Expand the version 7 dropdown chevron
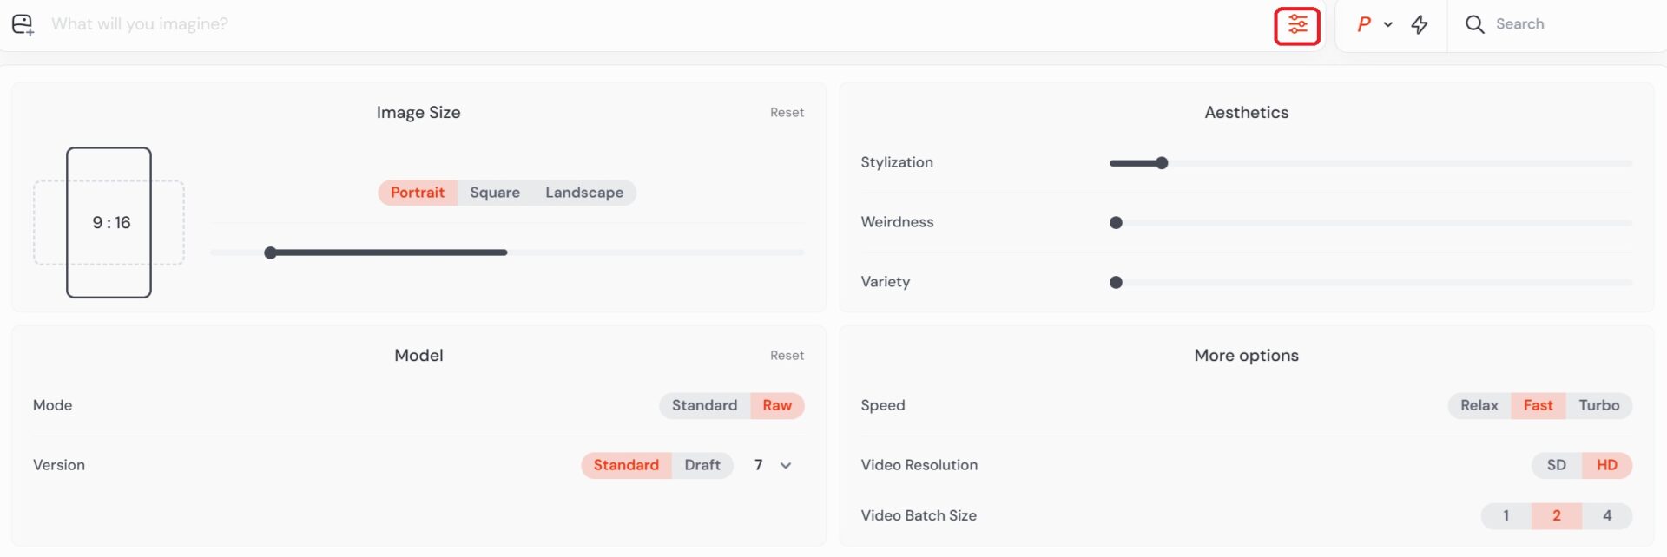Viewport: 1667px width, 557px height. [786, 466]
